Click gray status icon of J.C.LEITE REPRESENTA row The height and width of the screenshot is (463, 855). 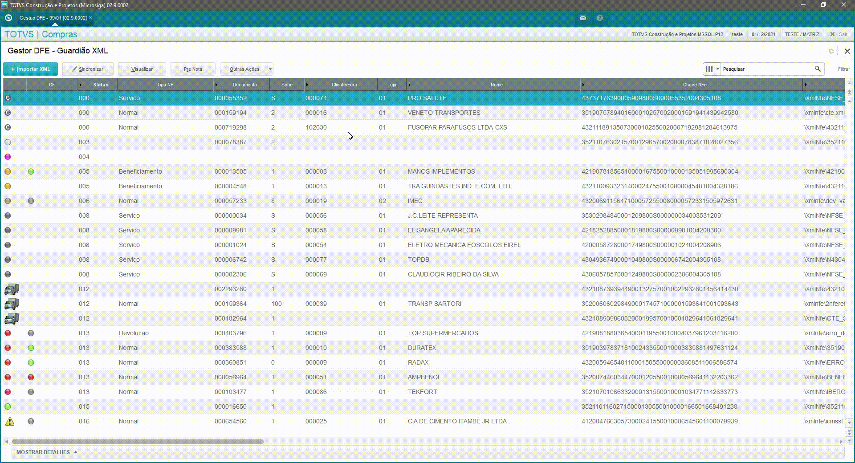click(x=8, y=215)
